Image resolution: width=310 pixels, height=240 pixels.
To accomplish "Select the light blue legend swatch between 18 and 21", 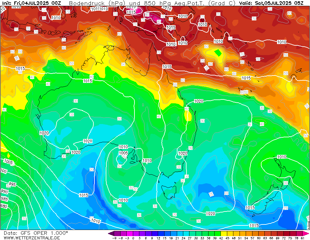I will [174, 233].
